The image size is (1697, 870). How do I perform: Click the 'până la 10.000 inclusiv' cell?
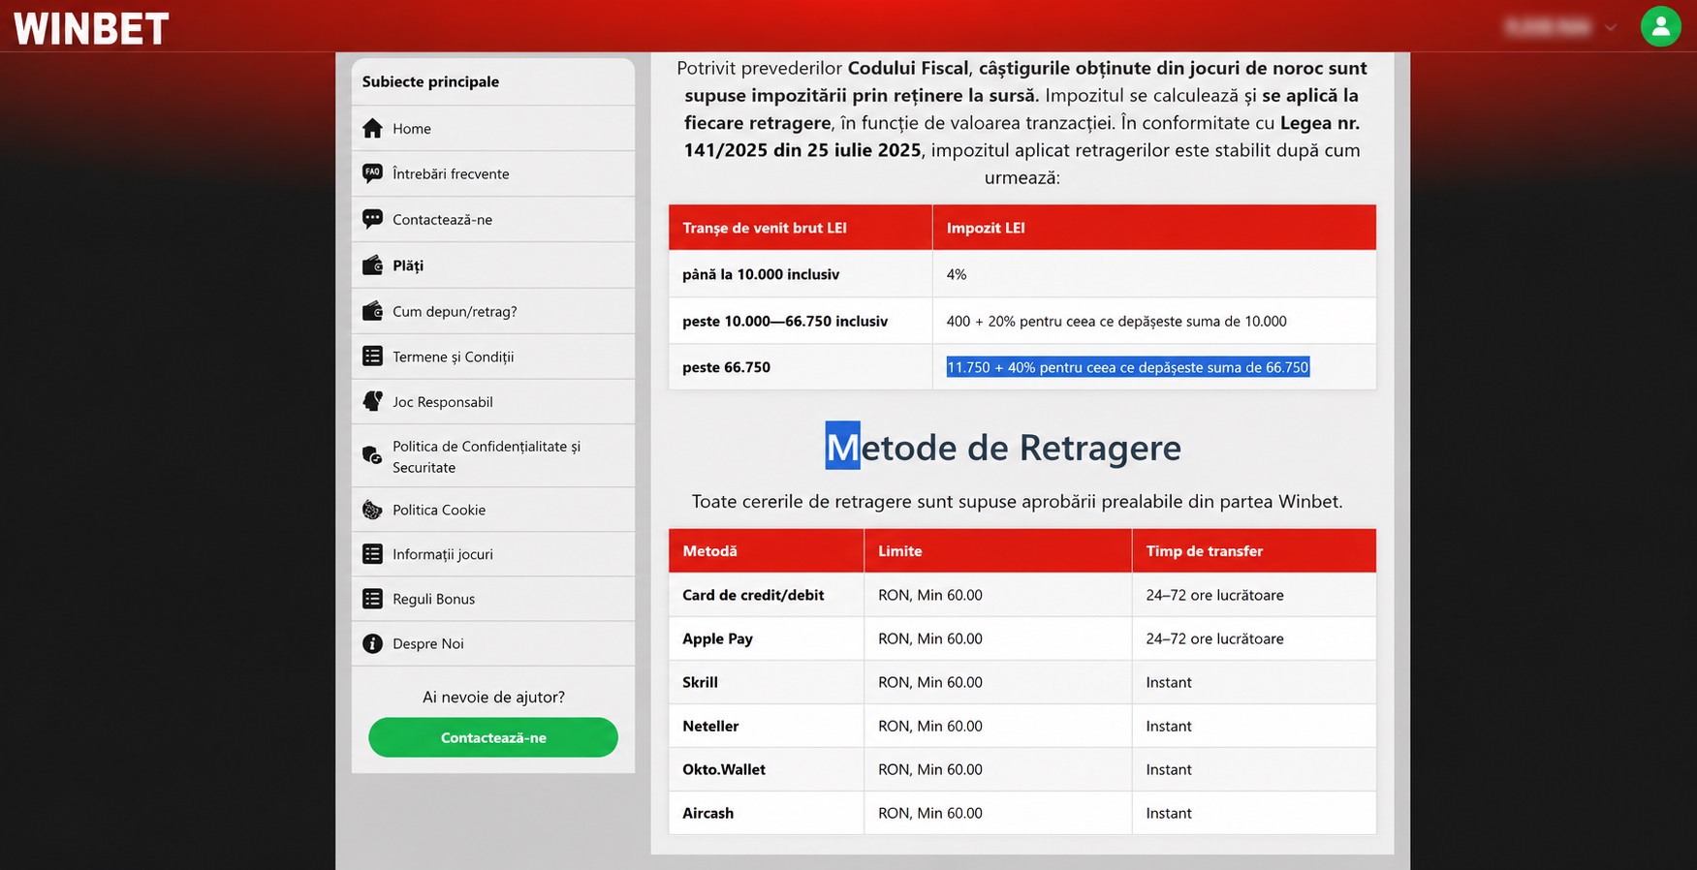801,274
